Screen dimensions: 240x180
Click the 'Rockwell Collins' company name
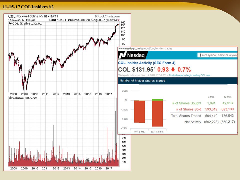[27, 16]
